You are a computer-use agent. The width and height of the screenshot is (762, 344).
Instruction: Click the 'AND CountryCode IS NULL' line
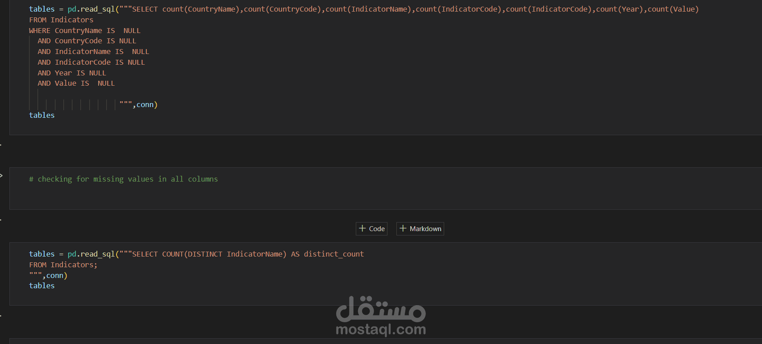coord(87,41)
